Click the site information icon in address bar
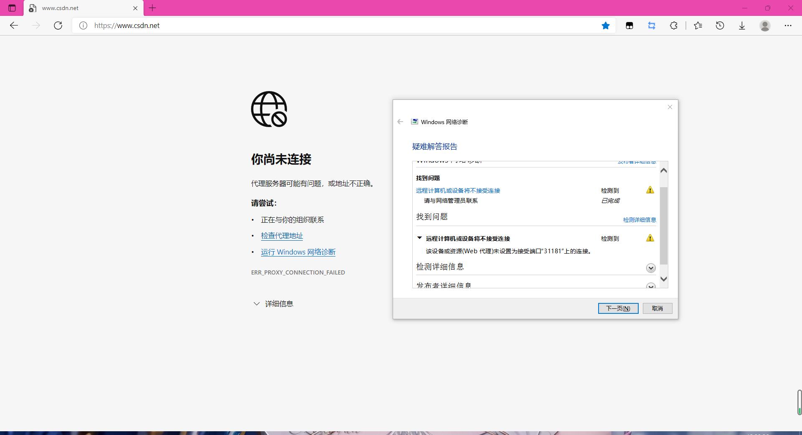The height and width of the screenshot is (435, 802). click(83, 25)
